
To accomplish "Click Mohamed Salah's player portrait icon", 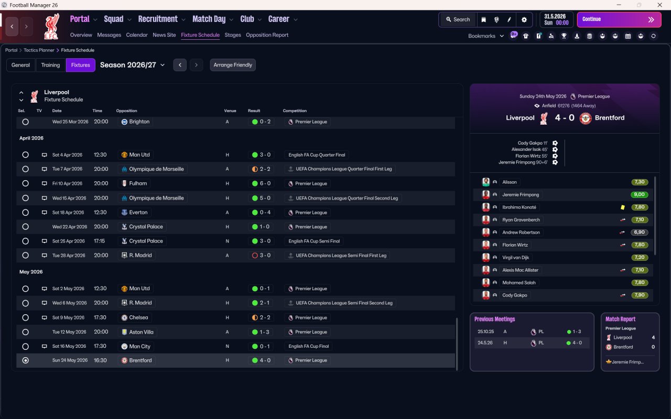I will click(486, 283).
